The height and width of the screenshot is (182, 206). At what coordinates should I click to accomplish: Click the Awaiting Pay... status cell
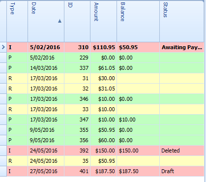tap(182, 47)
